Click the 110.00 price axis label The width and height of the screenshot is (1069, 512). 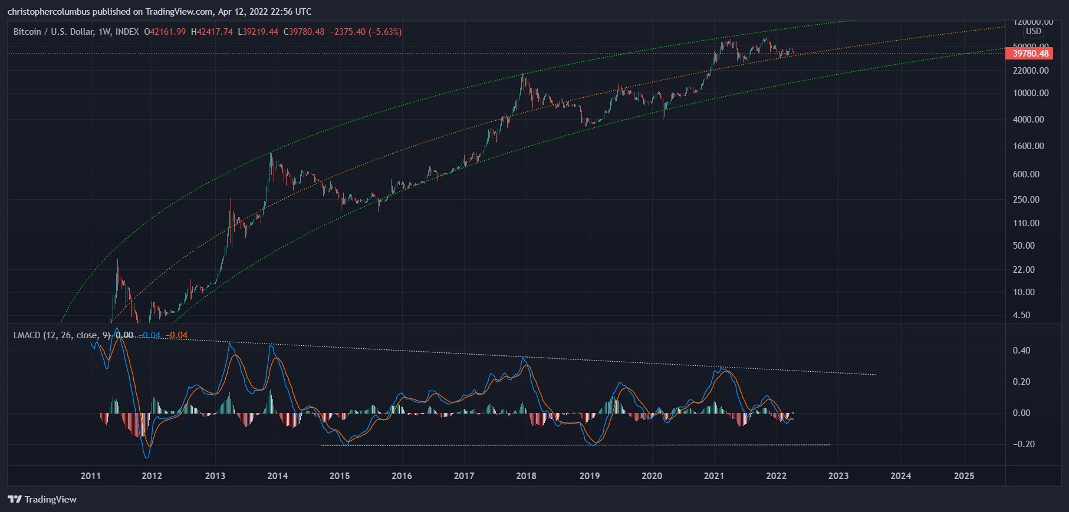(1026, 223)
